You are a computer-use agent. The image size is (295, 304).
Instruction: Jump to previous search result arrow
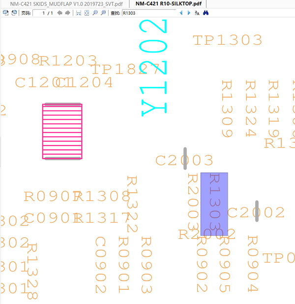click(x=181, y=13)
